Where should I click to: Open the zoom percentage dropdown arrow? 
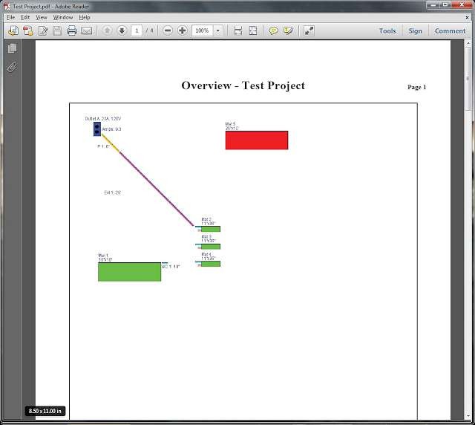pyautogui.click(x=218, y=30)
